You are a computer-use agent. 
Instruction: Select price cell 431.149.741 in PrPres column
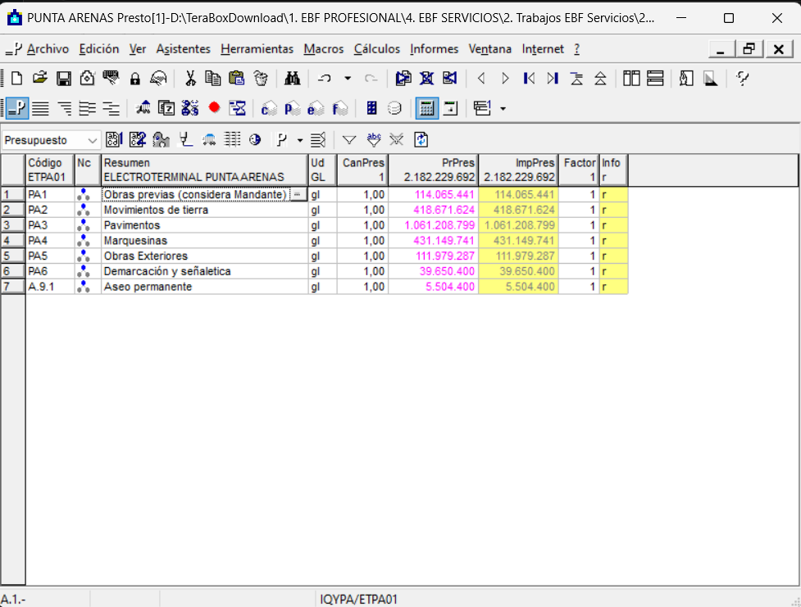[433, 241]
